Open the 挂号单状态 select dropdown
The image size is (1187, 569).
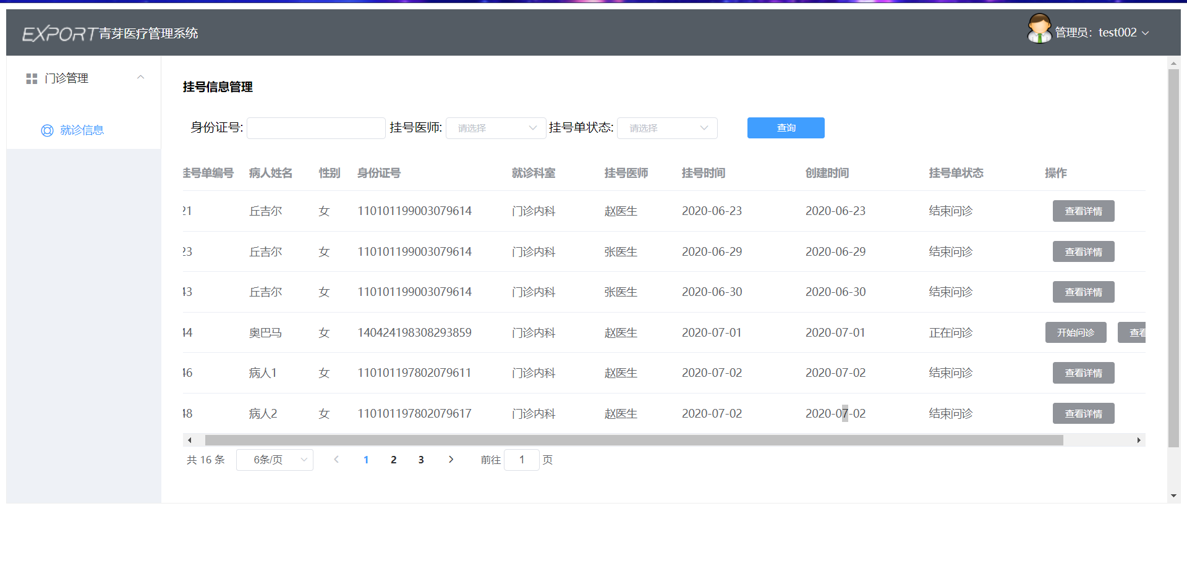667,128
